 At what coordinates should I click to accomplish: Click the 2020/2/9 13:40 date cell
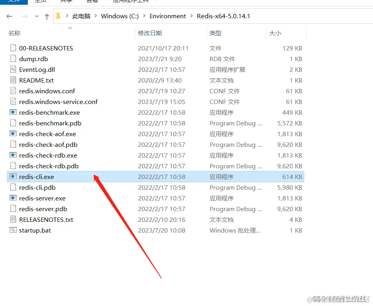(160, 80)
